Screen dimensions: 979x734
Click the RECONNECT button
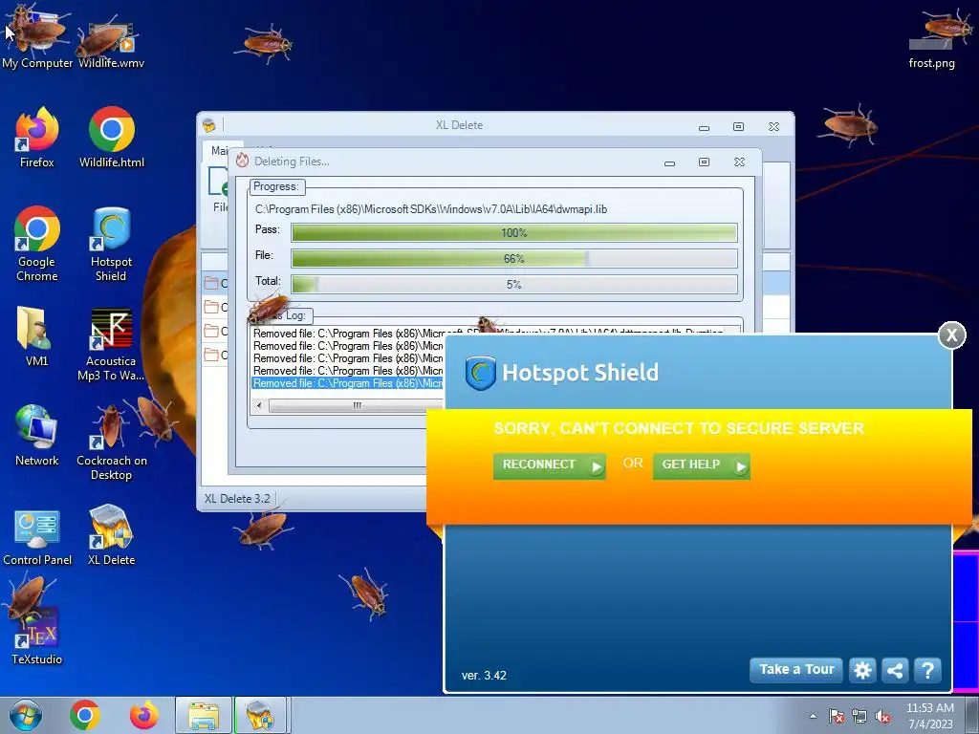point(549,465)
